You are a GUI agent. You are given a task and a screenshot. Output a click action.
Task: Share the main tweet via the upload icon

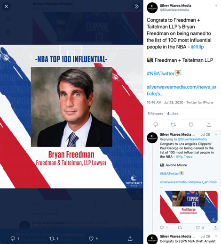coord(209,125)
